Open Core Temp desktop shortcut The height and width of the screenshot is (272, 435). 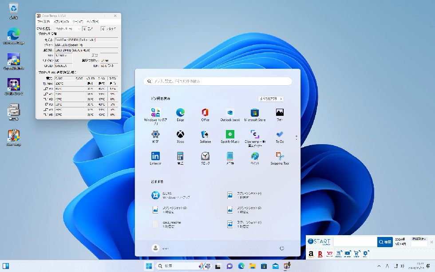tap(13, 136)
